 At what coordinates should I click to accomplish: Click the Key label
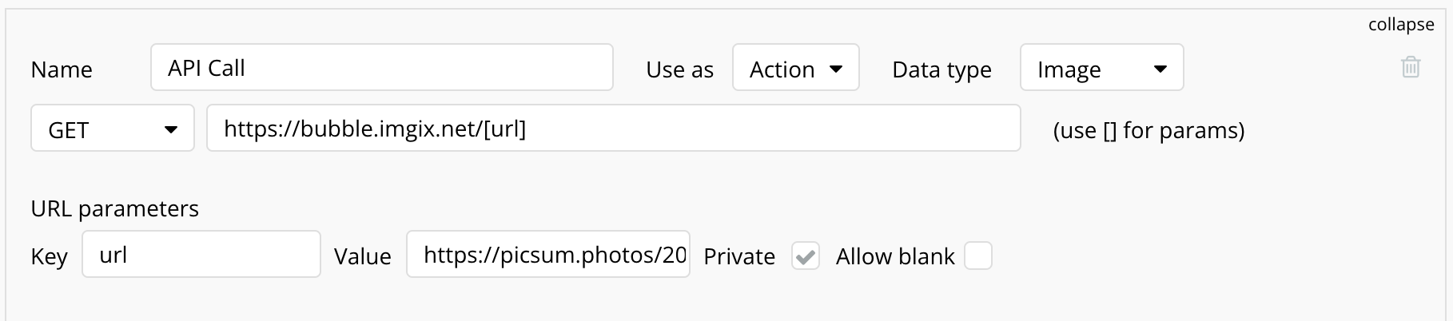pos(49,256)
